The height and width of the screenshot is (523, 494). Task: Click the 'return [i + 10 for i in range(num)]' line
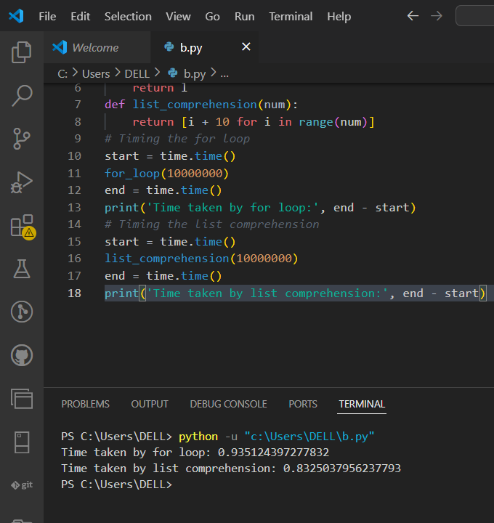pos(254,122)
